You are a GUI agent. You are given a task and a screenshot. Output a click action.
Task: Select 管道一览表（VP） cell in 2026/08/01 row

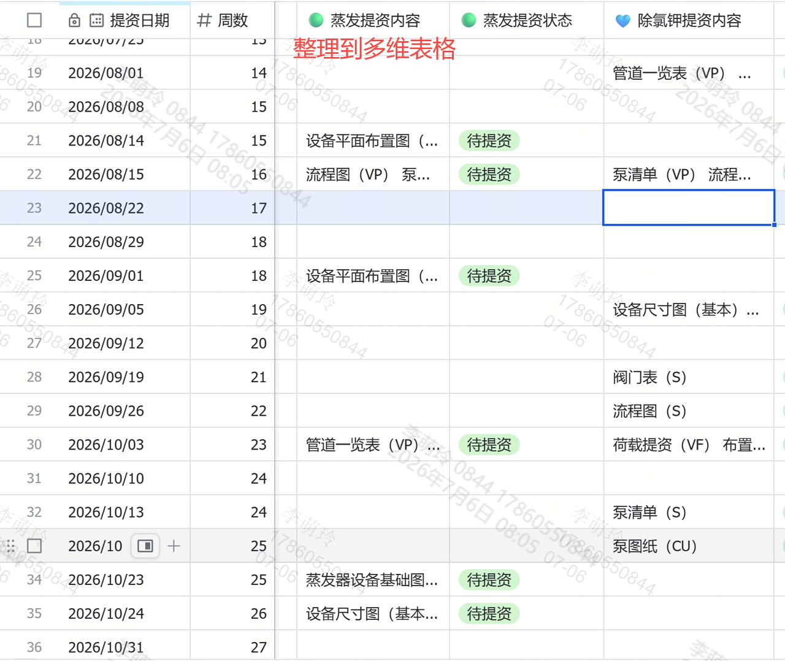[689, 73]
